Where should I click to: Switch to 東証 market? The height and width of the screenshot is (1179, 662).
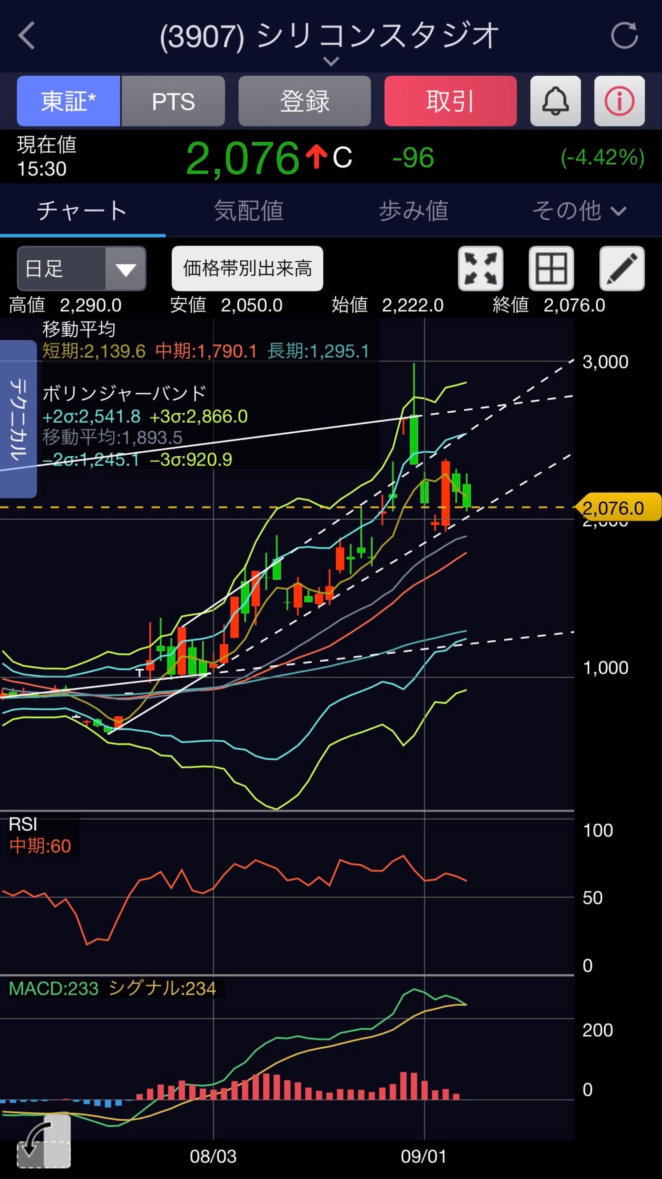pyautogui.click(x=69, y=101)
